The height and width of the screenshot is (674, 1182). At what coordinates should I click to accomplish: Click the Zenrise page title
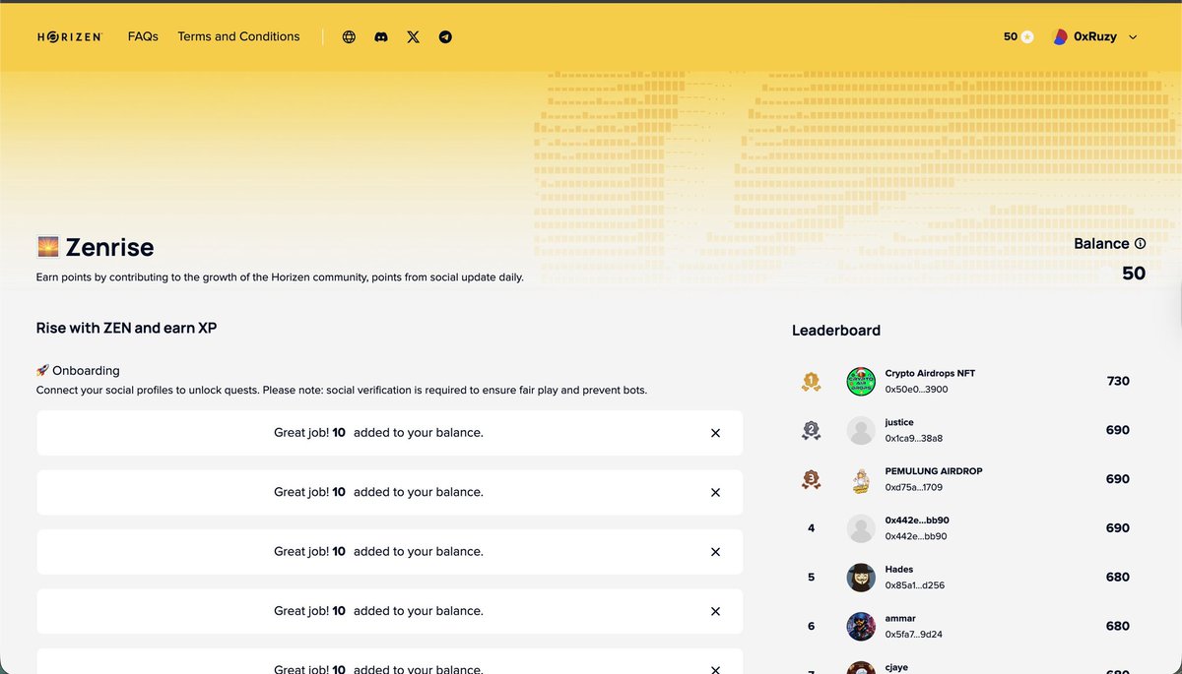[x=109, y=247]
